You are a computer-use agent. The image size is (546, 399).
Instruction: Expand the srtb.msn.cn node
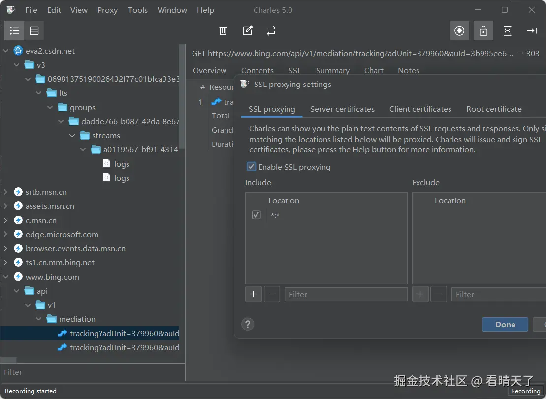click(5, 192)
